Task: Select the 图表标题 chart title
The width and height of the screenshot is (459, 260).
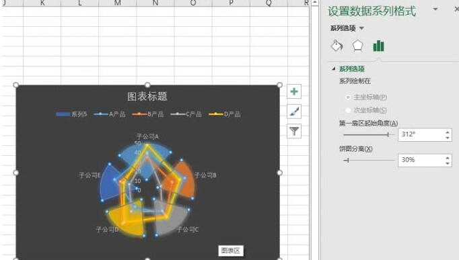Action: coord(147,96)
